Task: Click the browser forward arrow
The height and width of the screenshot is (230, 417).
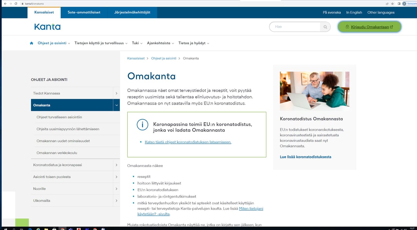Action: [10, 4]
